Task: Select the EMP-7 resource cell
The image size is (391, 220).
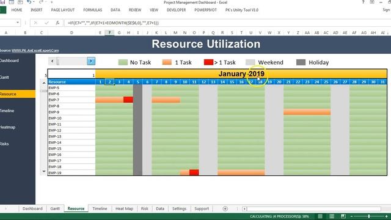Action: click(x=71, y=100)
